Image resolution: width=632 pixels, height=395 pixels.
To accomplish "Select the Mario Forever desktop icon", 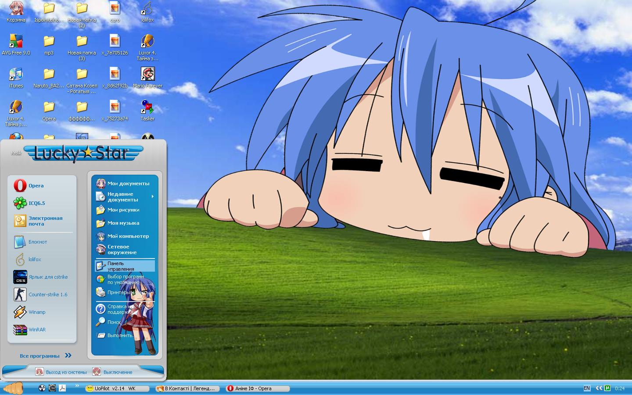I will 147,78.
